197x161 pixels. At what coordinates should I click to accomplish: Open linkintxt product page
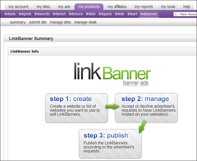pos(59,14)
